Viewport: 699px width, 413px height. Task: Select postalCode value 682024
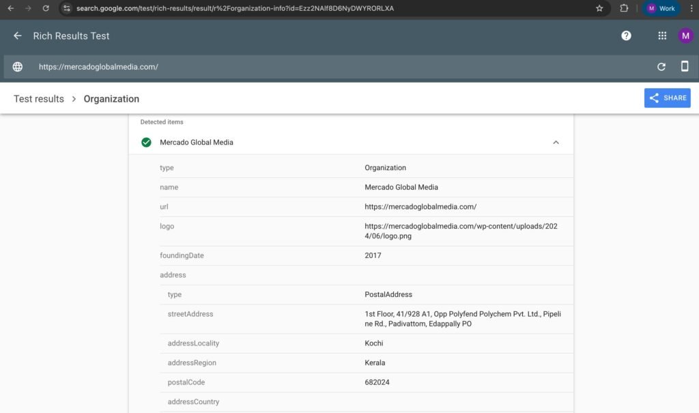(x=377, y=382)
